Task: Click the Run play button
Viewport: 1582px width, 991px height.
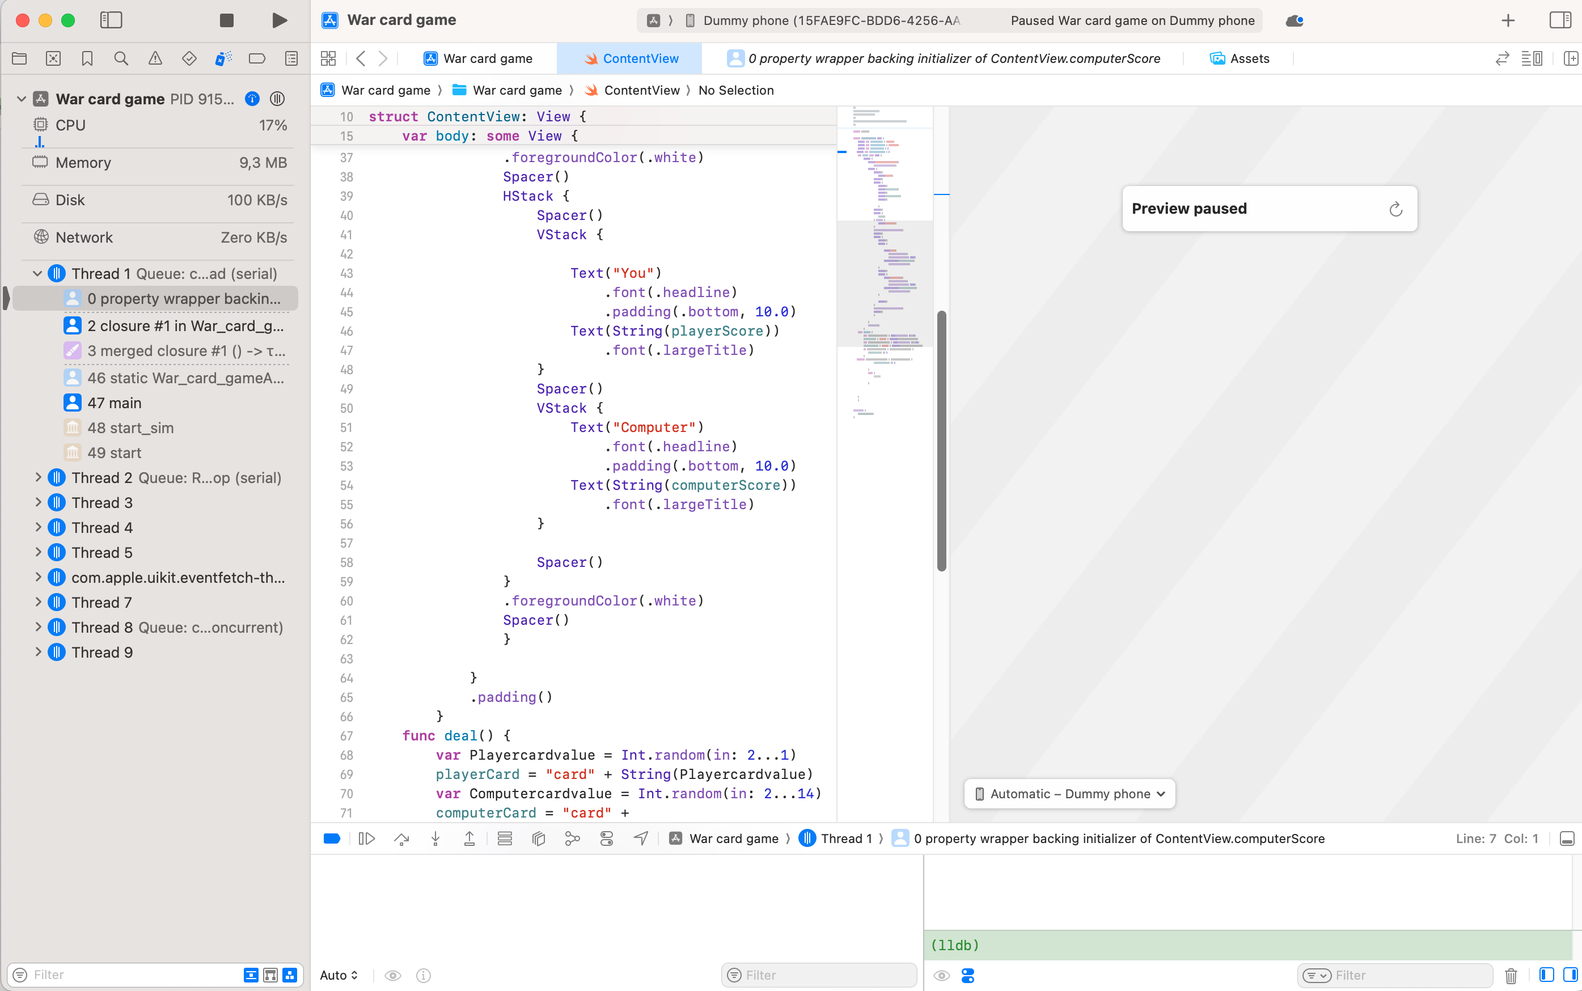Action: pos(280,20)
